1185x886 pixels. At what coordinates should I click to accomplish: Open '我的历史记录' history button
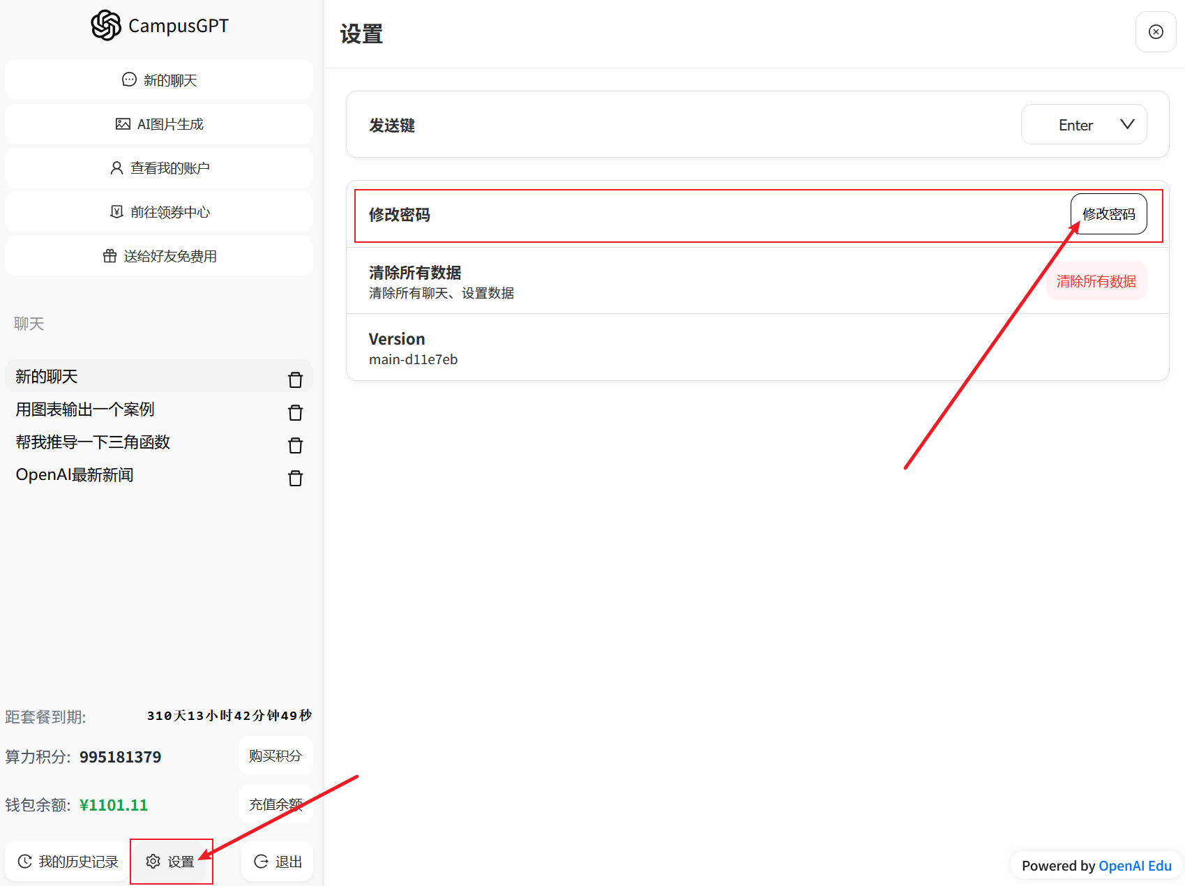pos(68,862)
